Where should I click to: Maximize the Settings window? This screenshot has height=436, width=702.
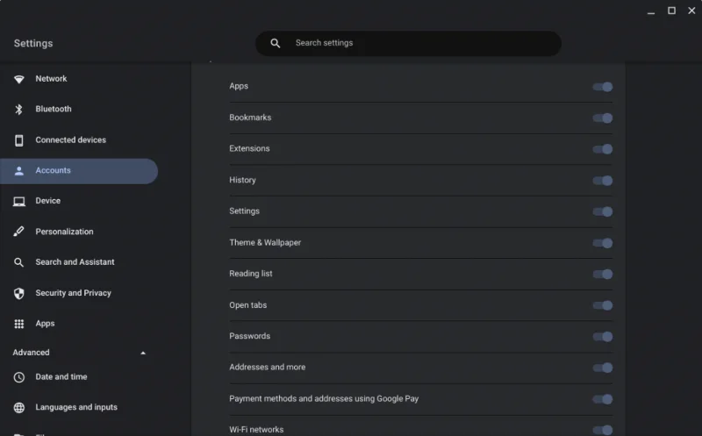671,11
